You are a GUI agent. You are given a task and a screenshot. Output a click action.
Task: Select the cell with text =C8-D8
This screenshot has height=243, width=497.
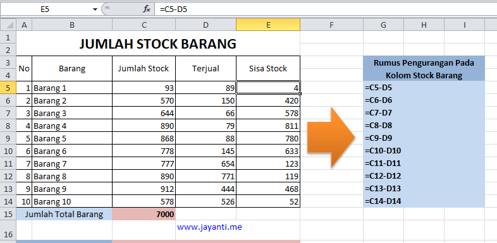[383, 126]
